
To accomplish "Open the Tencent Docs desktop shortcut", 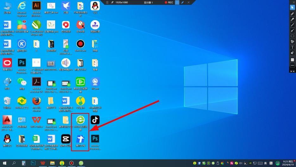I will point(80,139).
